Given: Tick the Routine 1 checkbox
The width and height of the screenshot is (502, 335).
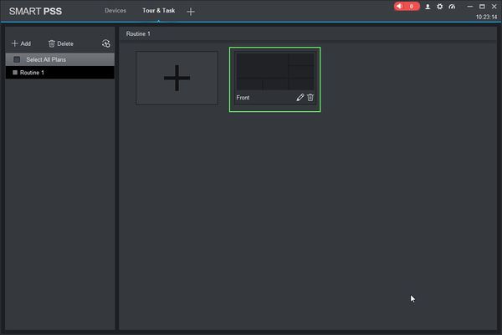Looking at the screenshot, I should click(x=15, y=73).
